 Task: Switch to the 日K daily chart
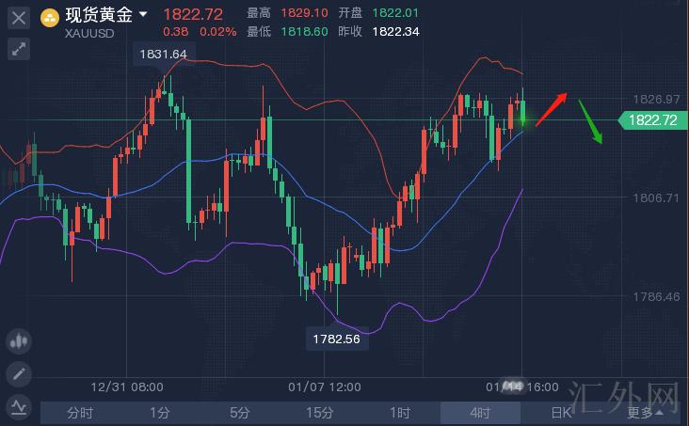tap(561, 413)
